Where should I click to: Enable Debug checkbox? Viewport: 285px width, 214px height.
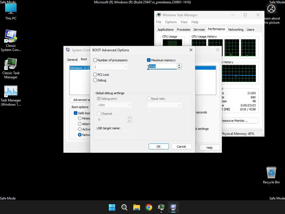coord(95,80)
